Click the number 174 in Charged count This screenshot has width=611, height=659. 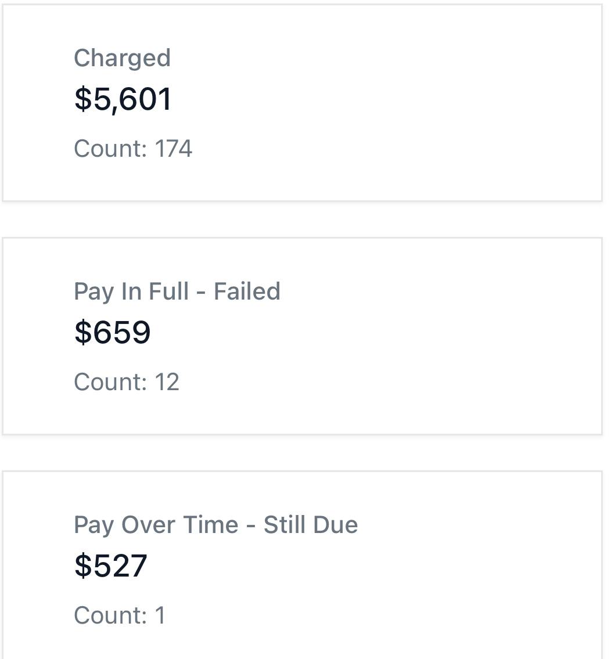[x=174, y=149]
